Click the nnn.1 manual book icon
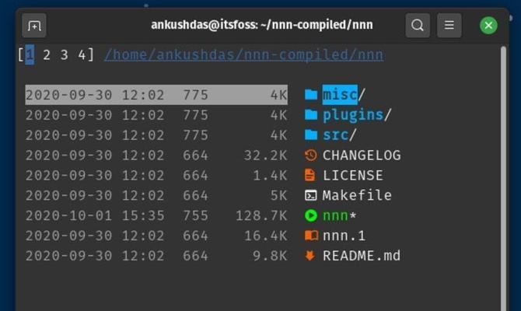The width and height of the screenshot is (521, 311). [x=311, y=236]
